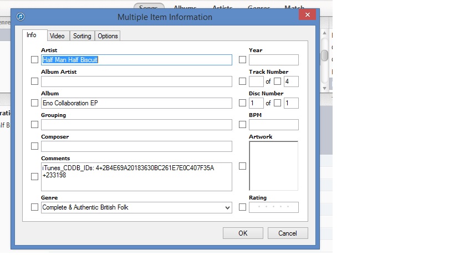Toggle the disc count checkbox after 'of'
This screenshot has width=454, height=255.
pos(277,103)
